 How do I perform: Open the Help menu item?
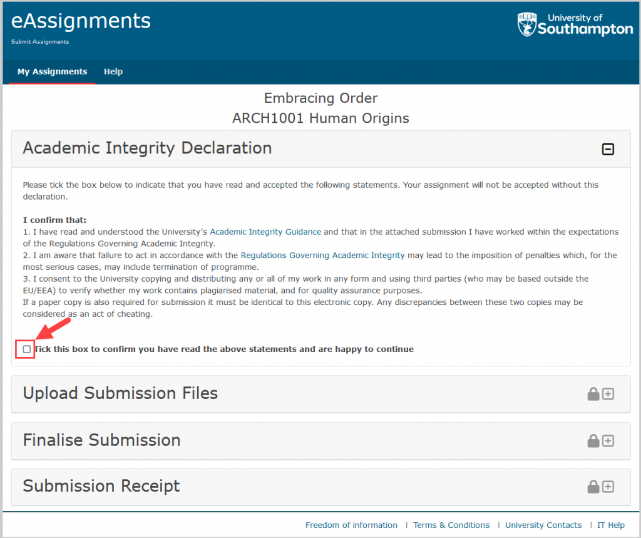113,71
